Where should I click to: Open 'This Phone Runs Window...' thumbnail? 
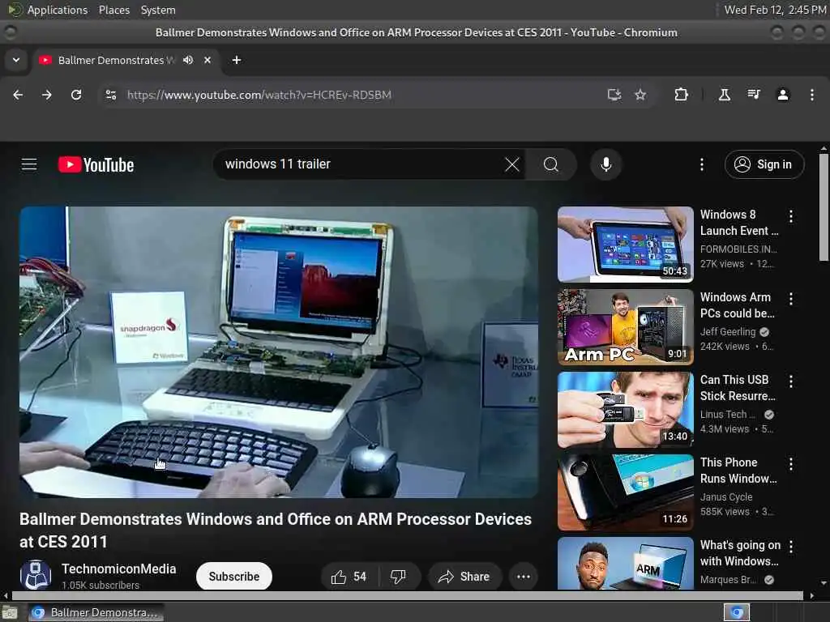click(x=625, y=492)
